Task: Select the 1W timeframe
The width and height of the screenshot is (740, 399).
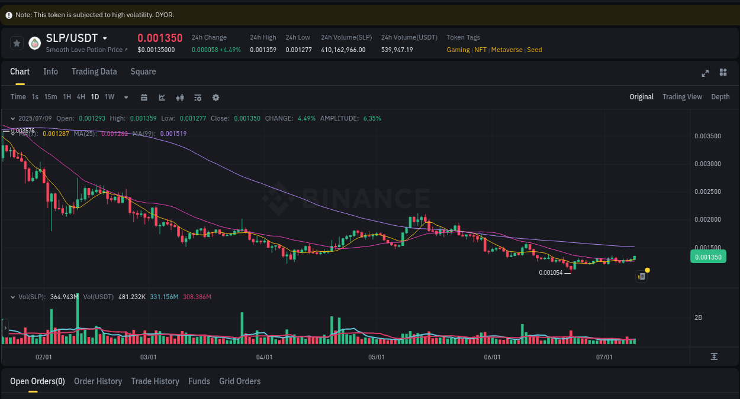Action: point(109,97)
